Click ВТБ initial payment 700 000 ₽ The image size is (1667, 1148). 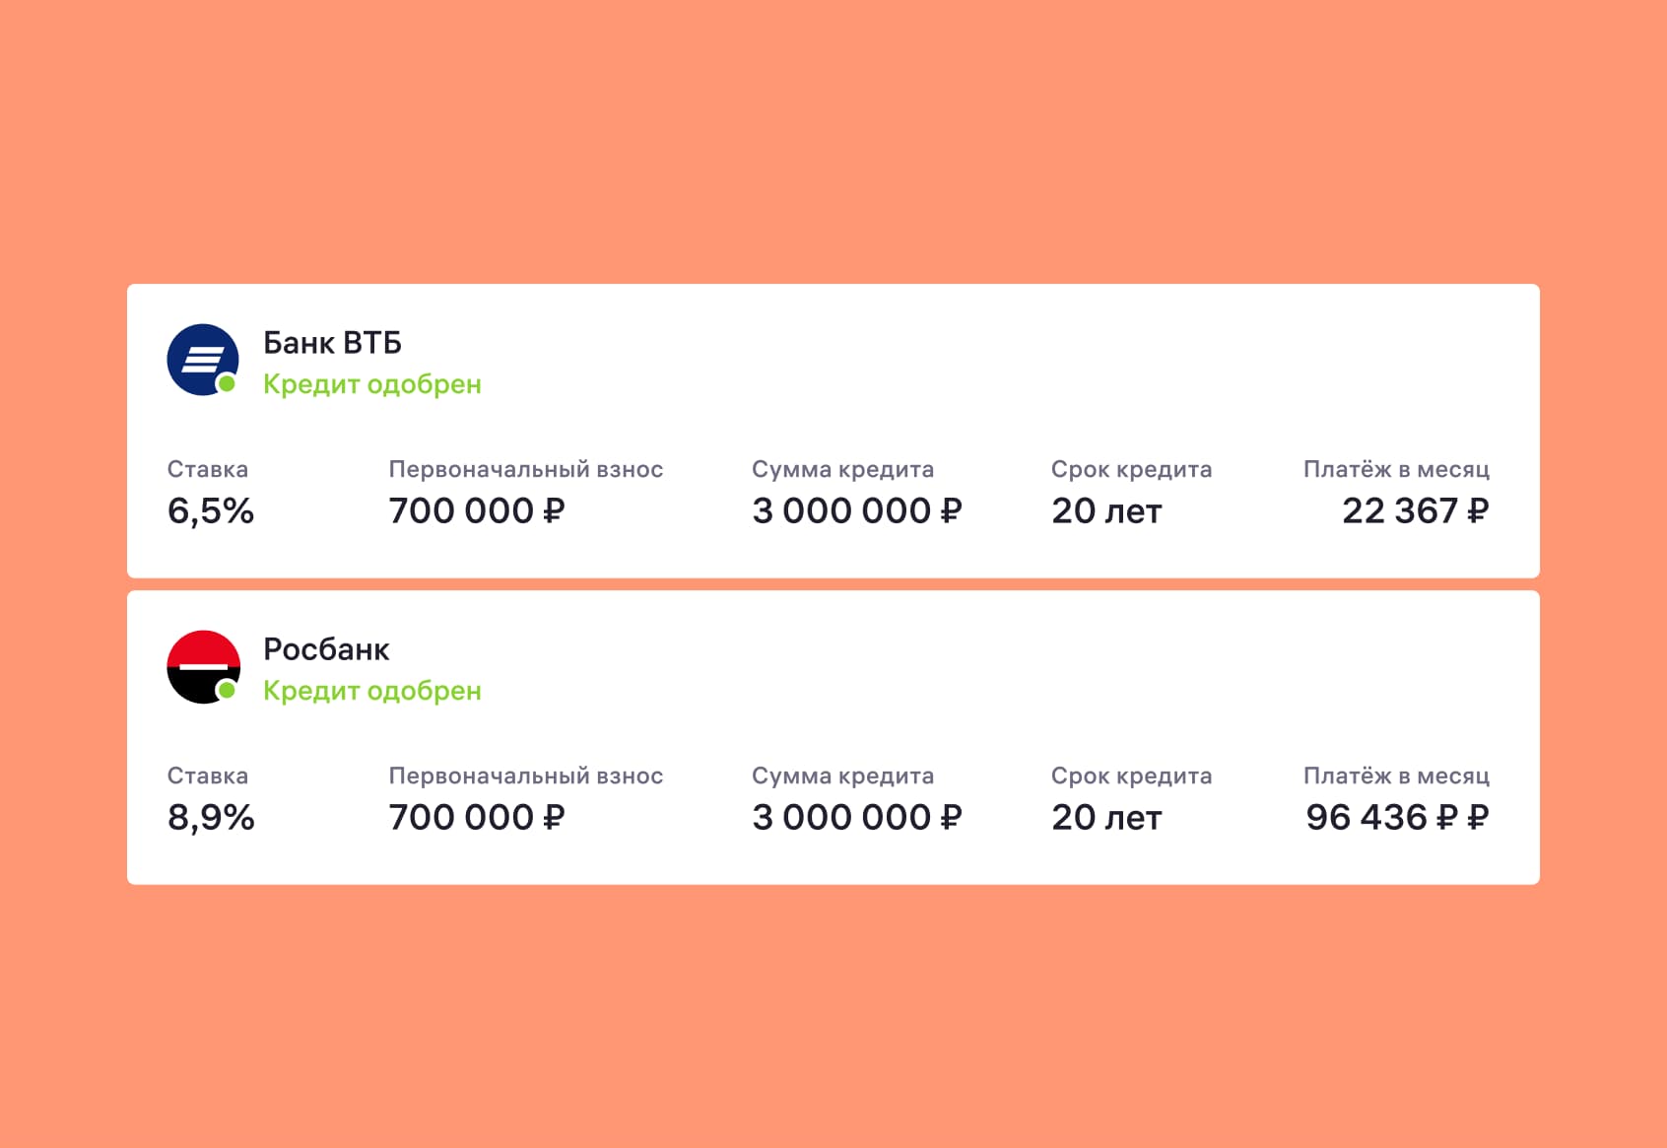pos(477,510)
